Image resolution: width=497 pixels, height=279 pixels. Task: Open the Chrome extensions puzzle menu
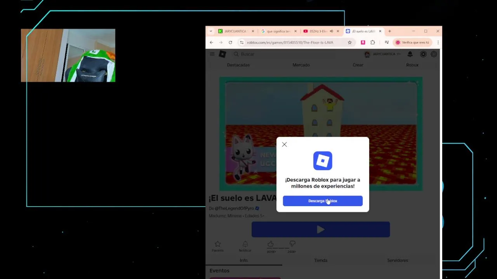pyautogui.click(x=373, y=43)
